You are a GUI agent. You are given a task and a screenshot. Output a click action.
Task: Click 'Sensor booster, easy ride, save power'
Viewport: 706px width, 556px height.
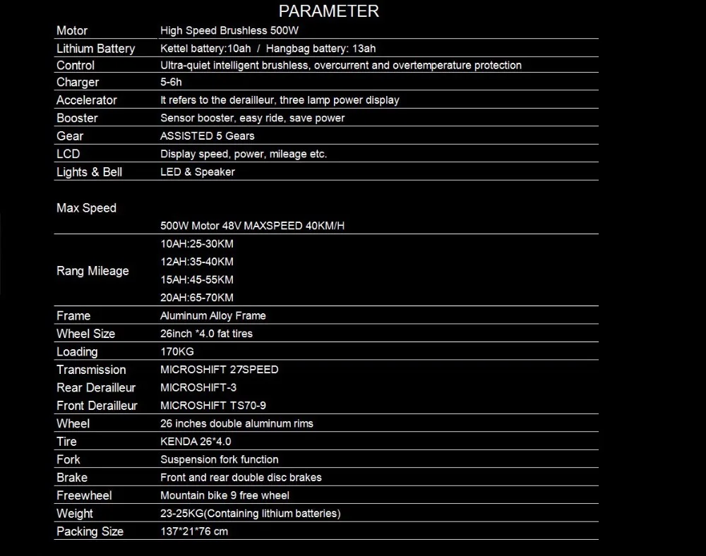tap(252, 118)
